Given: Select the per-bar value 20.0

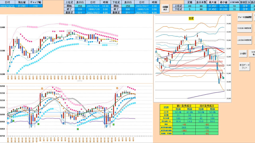Looking at the screenshot, I should (201, 121).
